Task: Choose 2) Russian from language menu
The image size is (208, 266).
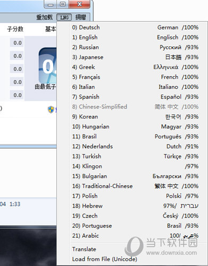Action: (x=132, y=47)
